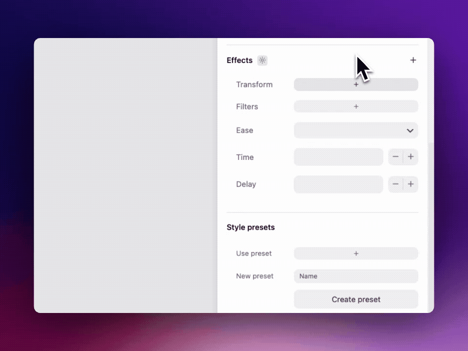
Task: Increase the Time value with plus
Action: coord(411,157)
